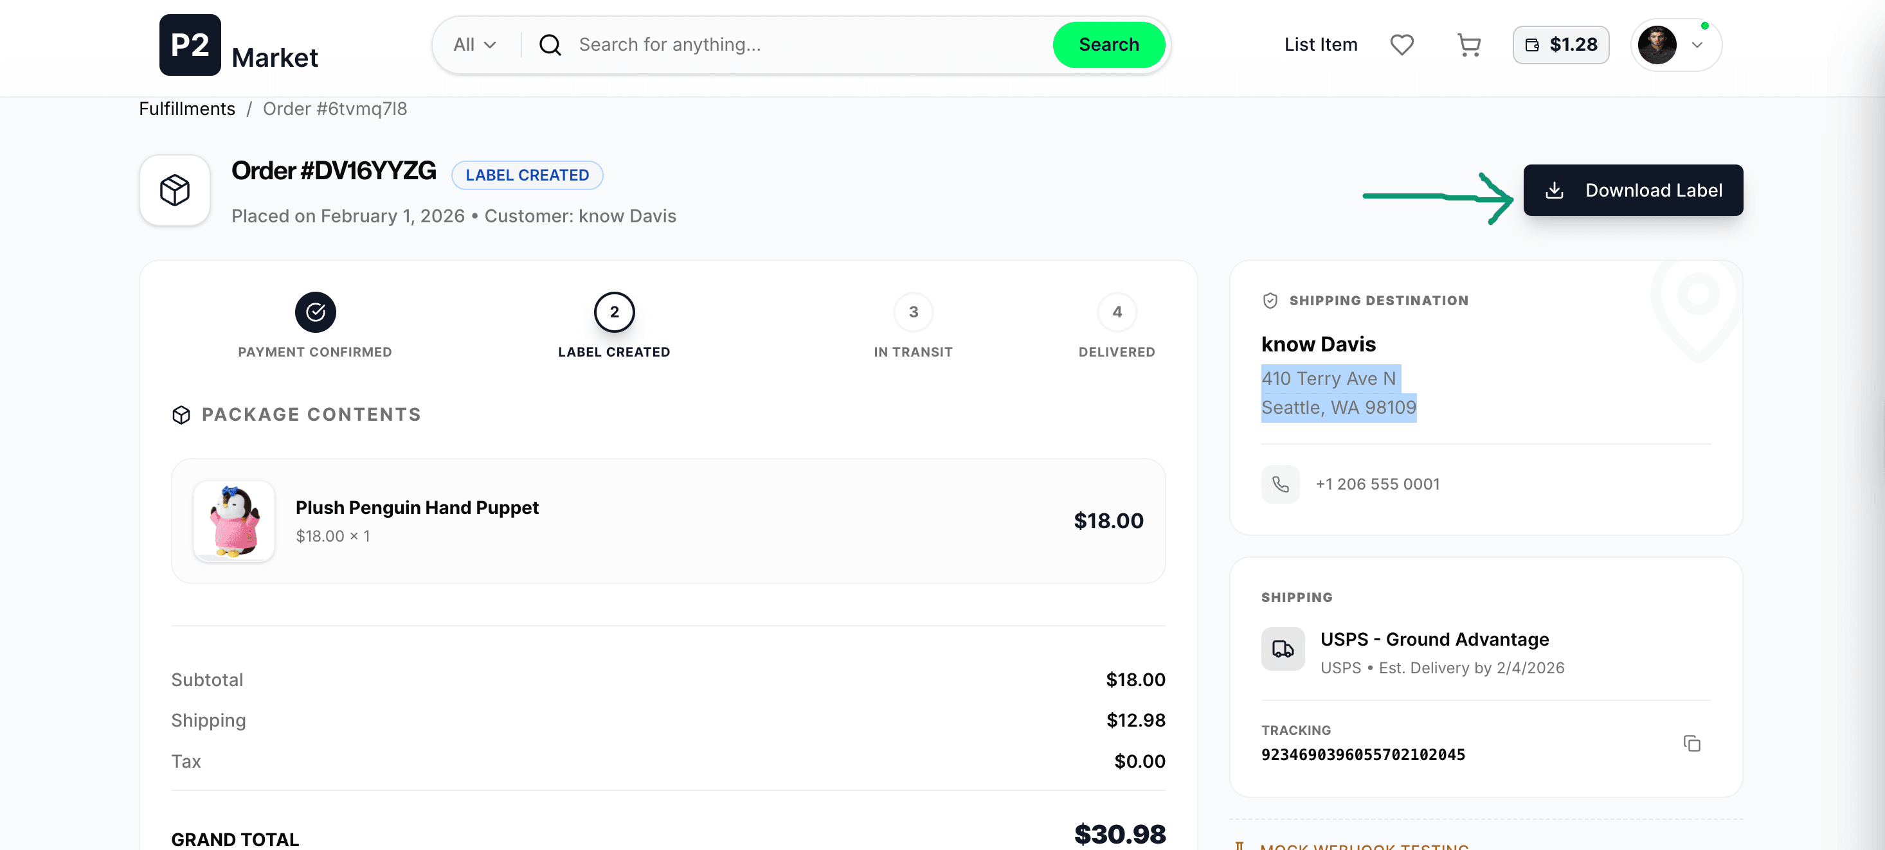This screenshot has height=850, width=1885.
Task: Click the P2 Market logo
Action: click(x=239, y=46)
